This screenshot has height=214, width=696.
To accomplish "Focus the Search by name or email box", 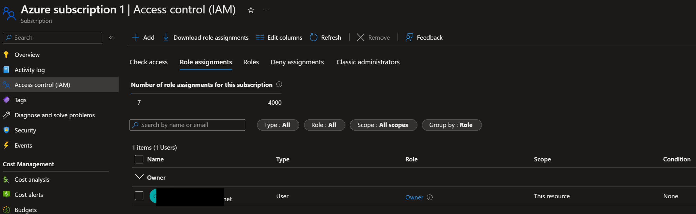I will click(187, 125).
